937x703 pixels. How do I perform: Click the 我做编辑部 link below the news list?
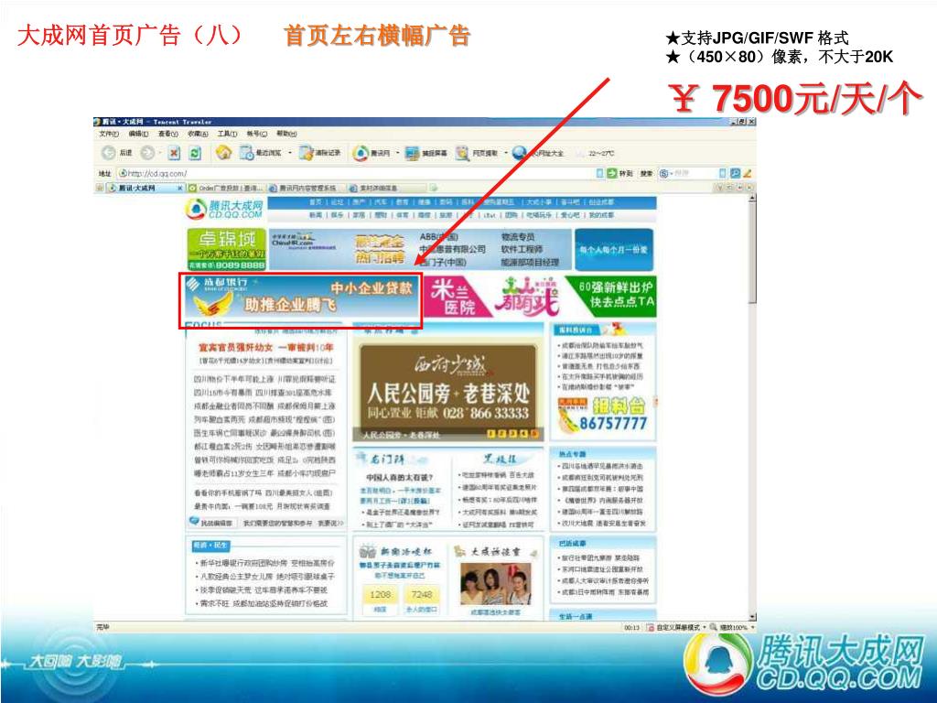pos(217,523)
